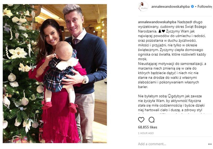Open annalewandowskahpba username starting the caption
Viewport: 213px width, 149px height.
pos(157,22)
